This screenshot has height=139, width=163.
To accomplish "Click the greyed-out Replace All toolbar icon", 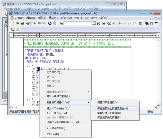I will pos(114,23).
